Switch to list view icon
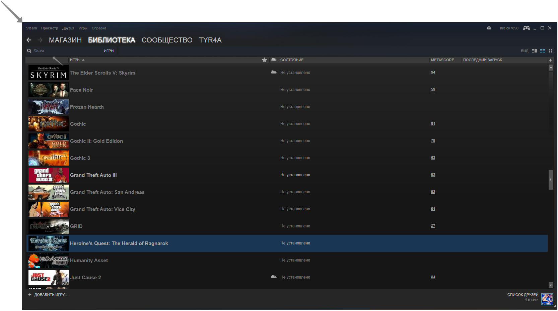Image resolution: width=558 pixels, height=311 pixels. pos(543,51)
